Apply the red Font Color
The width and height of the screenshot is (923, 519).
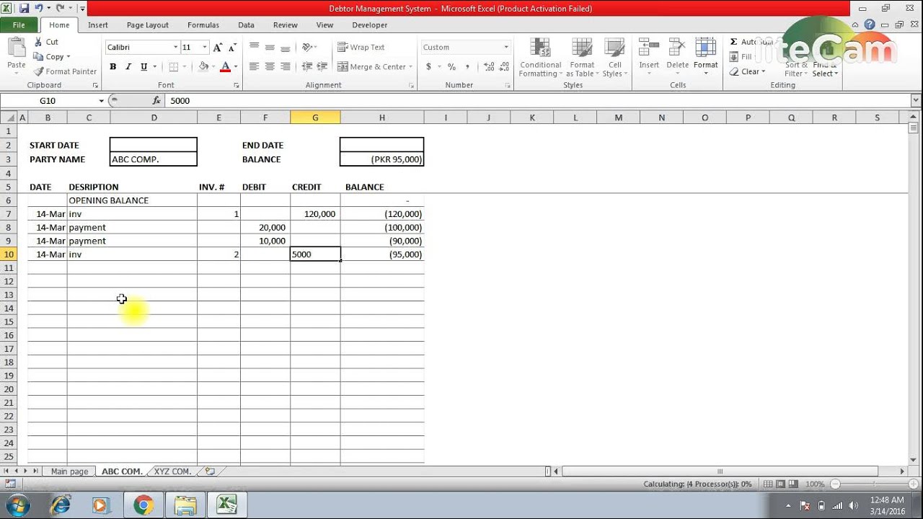225,67
